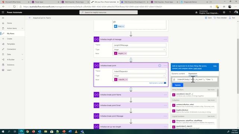Open Learn in the sidebar
Image resolution: width=239 pixels, height=134 pixels.
[x=9, y=70]
